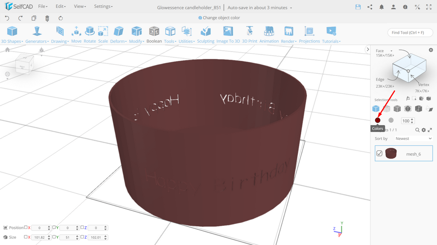Click the Glowessence candleholder_851 project name
The width and height of the screenshot is (437, 245).
click(x=189, y=8)
